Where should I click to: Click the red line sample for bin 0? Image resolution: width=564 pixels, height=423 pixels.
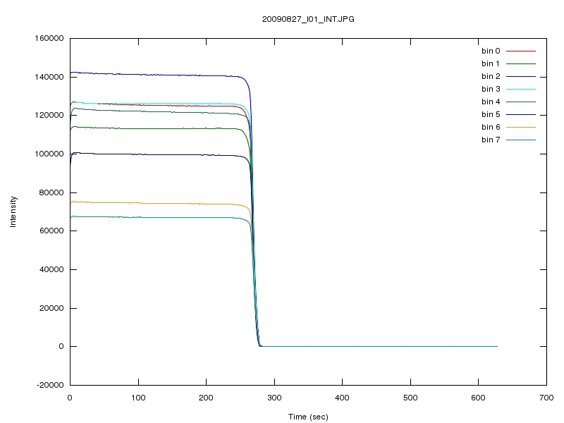click(x=521, y=51)
